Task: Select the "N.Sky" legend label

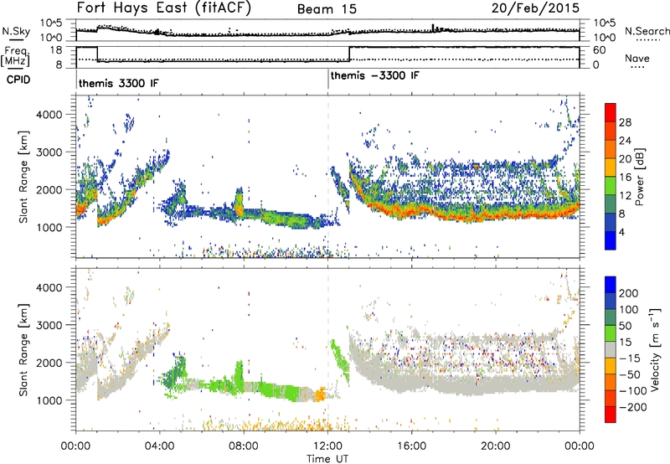Action: pyautogui.click(x=16, y=32)
